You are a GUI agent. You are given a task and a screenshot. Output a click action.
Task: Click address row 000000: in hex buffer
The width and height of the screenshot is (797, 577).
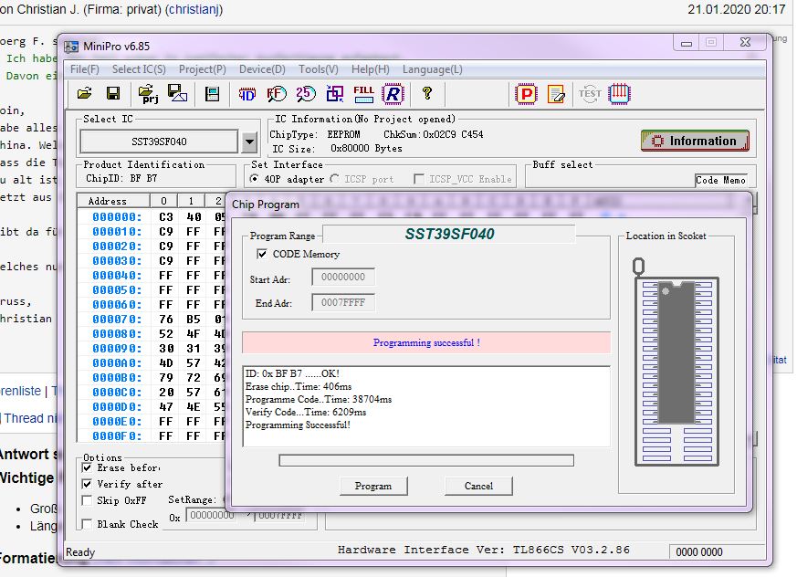pos(117,217)
